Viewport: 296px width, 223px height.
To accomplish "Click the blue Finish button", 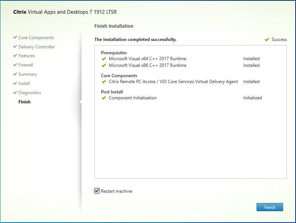I will pos(269,207).
